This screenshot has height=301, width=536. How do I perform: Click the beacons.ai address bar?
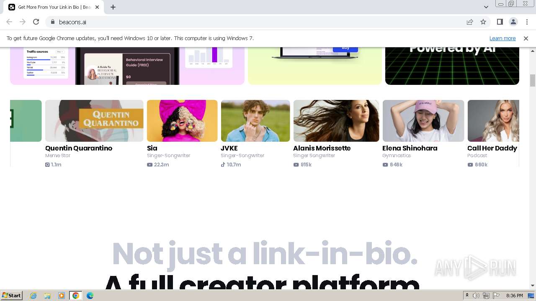(x=255, y=22)
